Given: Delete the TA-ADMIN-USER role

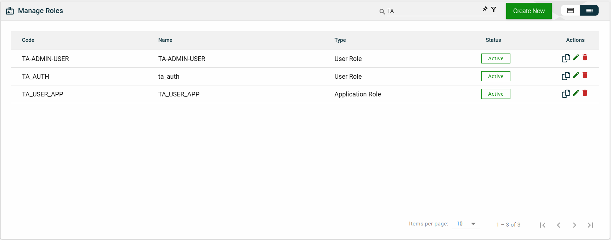Looking at the screenshot, I should coord(585,57).
